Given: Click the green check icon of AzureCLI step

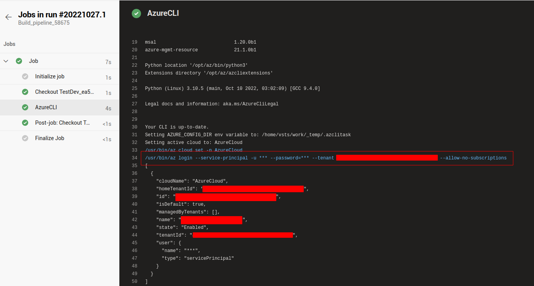Looking at the screenshot, I should point(25,107).
